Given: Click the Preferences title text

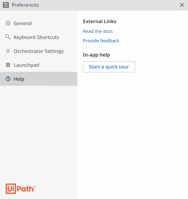Looking at the screenshot, I should point(25,5).
